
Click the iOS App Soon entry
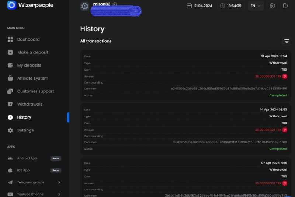pos(34,170)
